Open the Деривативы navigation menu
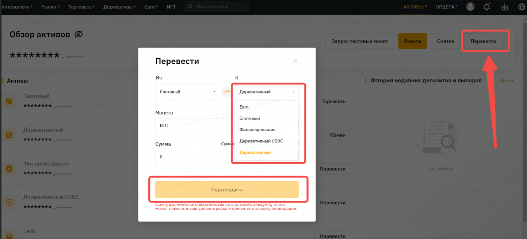This screenshot has height=239, width=527. [x=120, y=7]
